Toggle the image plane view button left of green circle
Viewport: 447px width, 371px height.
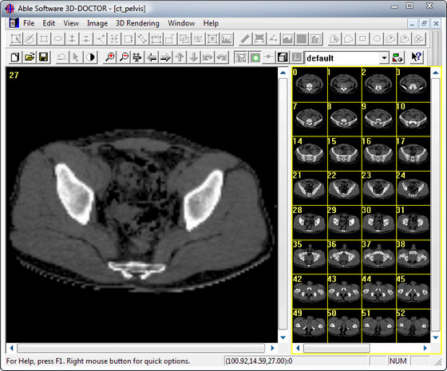coord(241,57)
